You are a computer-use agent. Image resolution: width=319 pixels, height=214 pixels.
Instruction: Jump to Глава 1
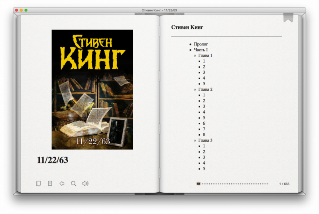pyautogui.click(x=205, y=55)
